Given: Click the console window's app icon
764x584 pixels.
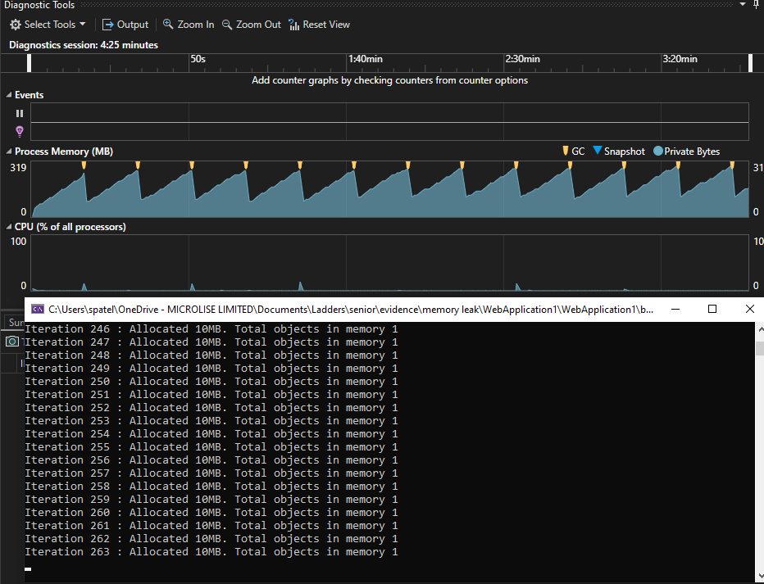Looking at the screenshot, I should pos(38,310).
